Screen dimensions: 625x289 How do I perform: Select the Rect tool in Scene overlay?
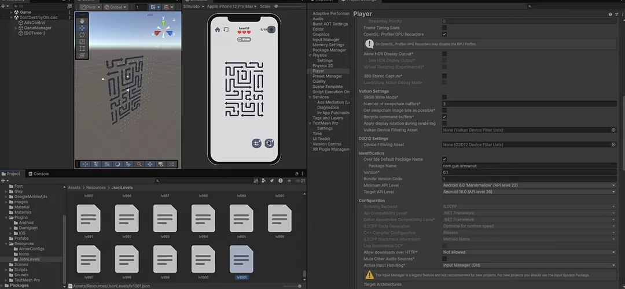click(x=82, y=49)
